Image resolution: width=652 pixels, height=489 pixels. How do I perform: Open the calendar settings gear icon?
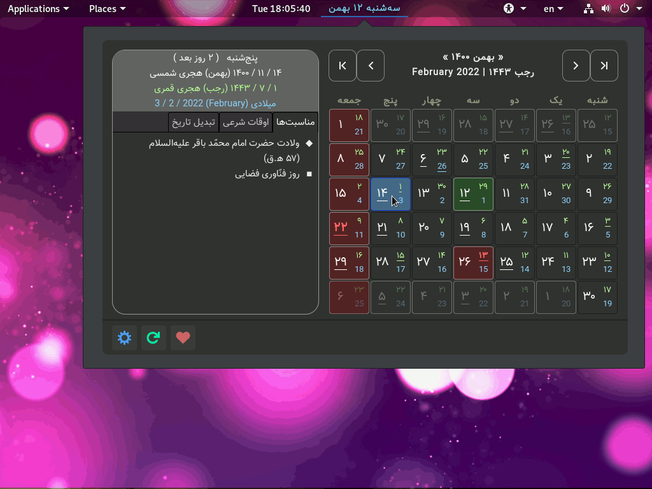(125, 337)
